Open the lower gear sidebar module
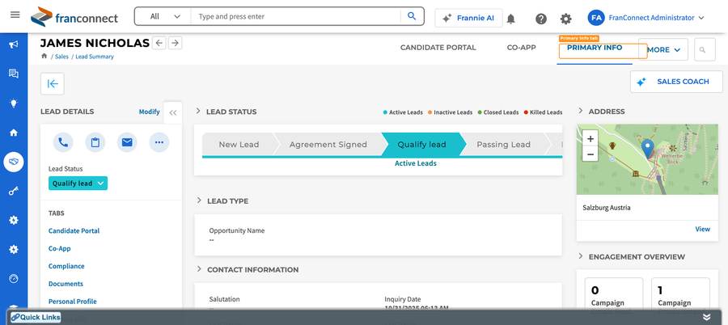Image resolution: width=728 pixels, height=325 pixels. 14,249
